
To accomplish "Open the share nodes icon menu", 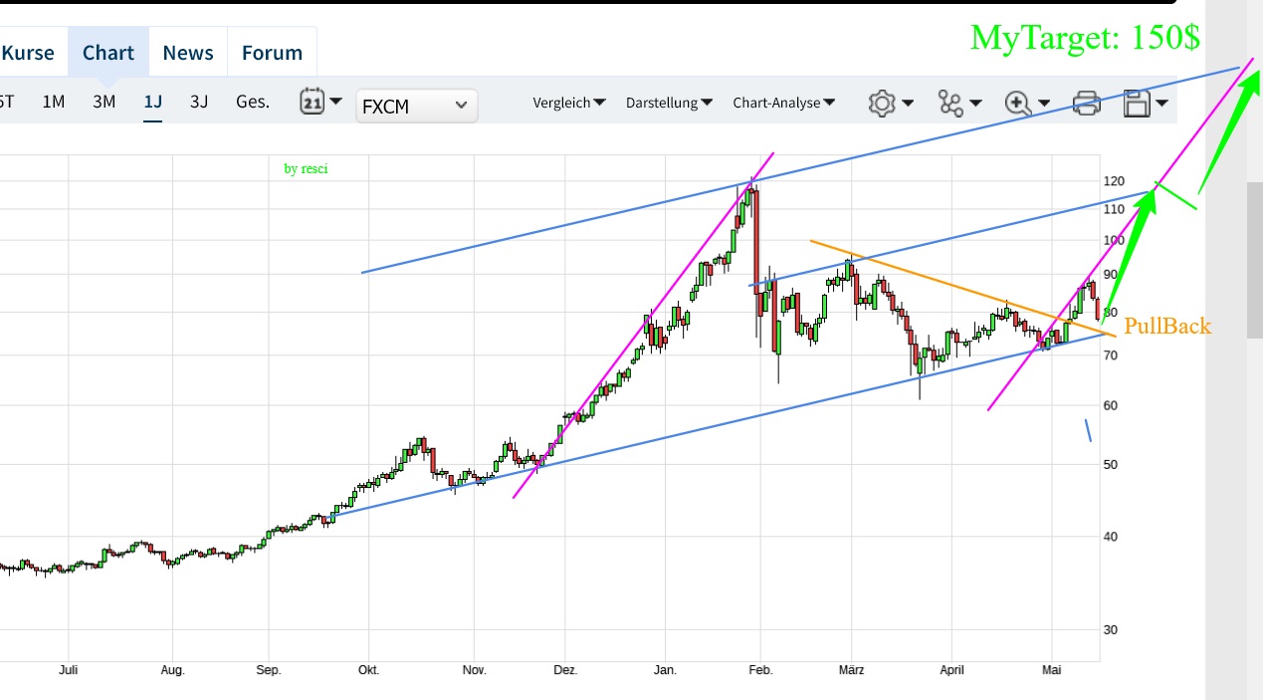I will pos(950,103).
